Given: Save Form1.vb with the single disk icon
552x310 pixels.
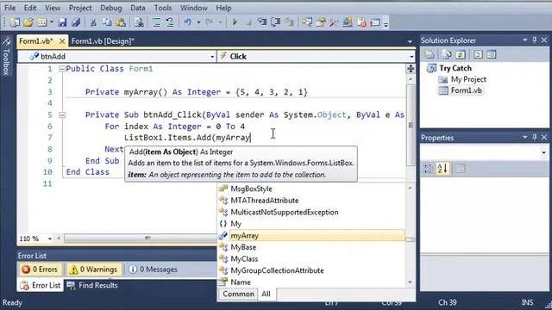Looking at the screenshot, I should click(x=62, y=22).
